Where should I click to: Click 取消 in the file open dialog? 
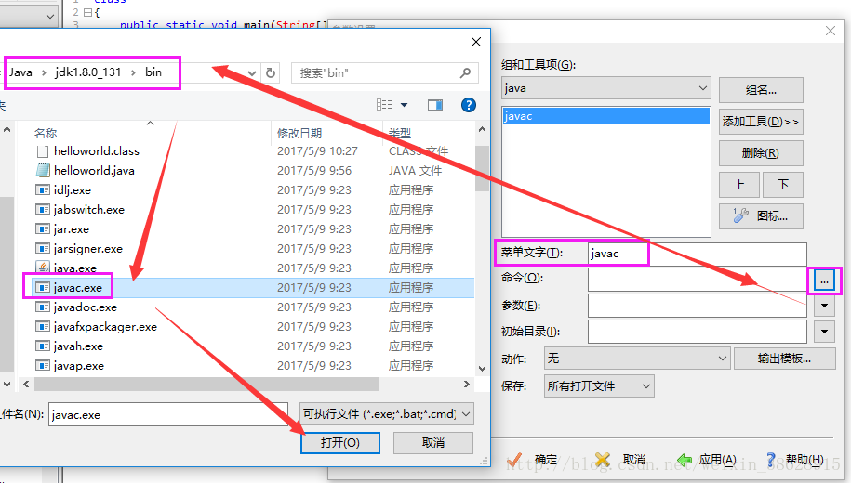pyautogui.click(x=433, y=443)
